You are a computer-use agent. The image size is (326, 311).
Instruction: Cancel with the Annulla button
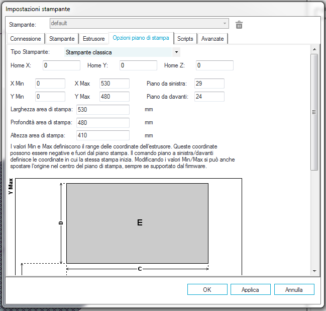(294, 289)
